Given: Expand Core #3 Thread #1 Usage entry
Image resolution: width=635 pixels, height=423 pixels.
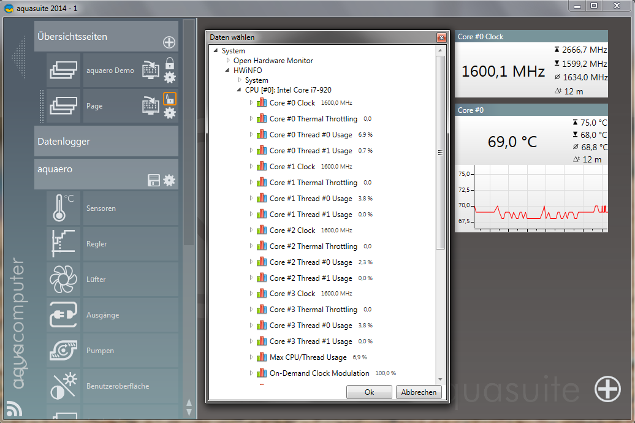Looking at the screenshot, I should (251, 341).
